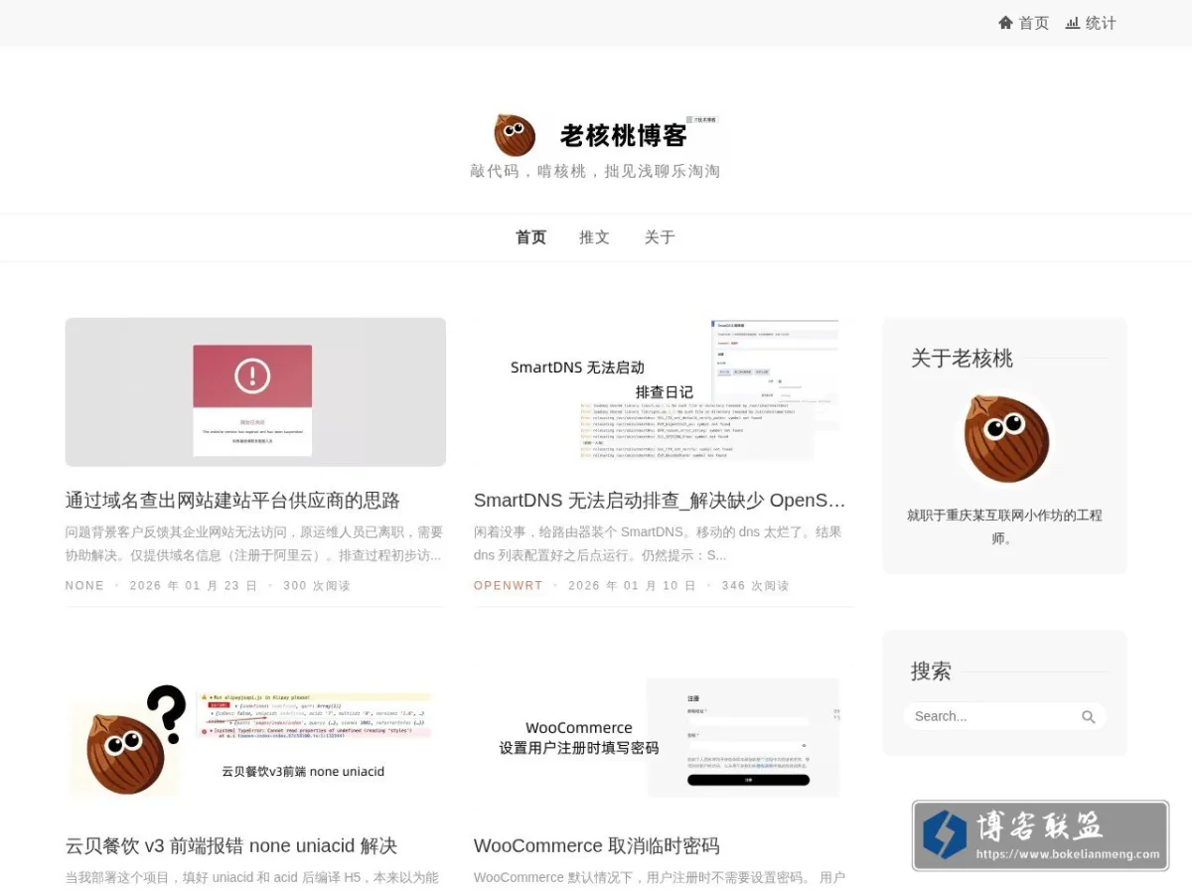Click the excerpt starting 问题背景客户反馈
The height and width of the screenshot is (894, 1192).
pos(254,543)
